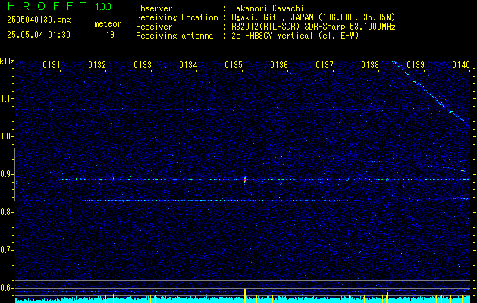Screen dimensions: 477x303
Task: Click the R820T2(RTL-SDR) receiver text
Action: (x=313, y=27)
